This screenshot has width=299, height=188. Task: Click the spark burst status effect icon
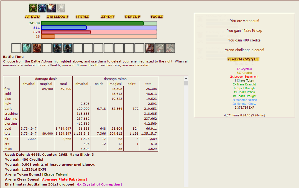(x=52, y=8)
